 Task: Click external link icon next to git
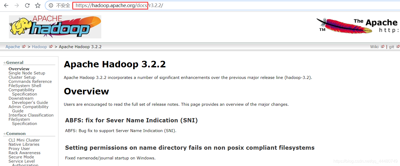(398, 47)
